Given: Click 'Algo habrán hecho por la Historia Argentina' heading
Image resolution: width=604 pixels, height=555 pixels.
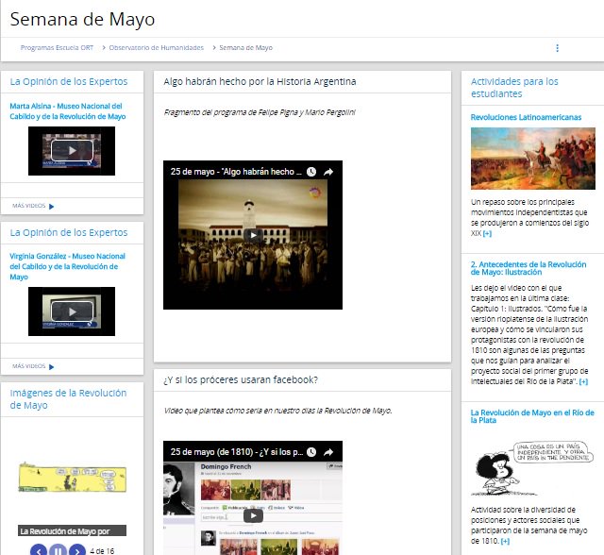Looking at the screenshot, I should coord(260,82).
